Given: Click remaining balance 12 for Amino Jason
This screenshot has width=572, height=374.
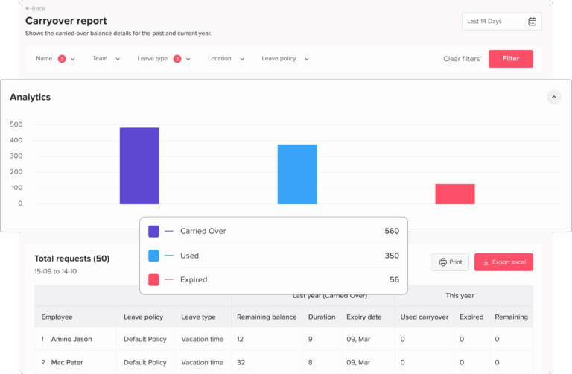Looking at the screenshot, I should click(x=240, y=339).
